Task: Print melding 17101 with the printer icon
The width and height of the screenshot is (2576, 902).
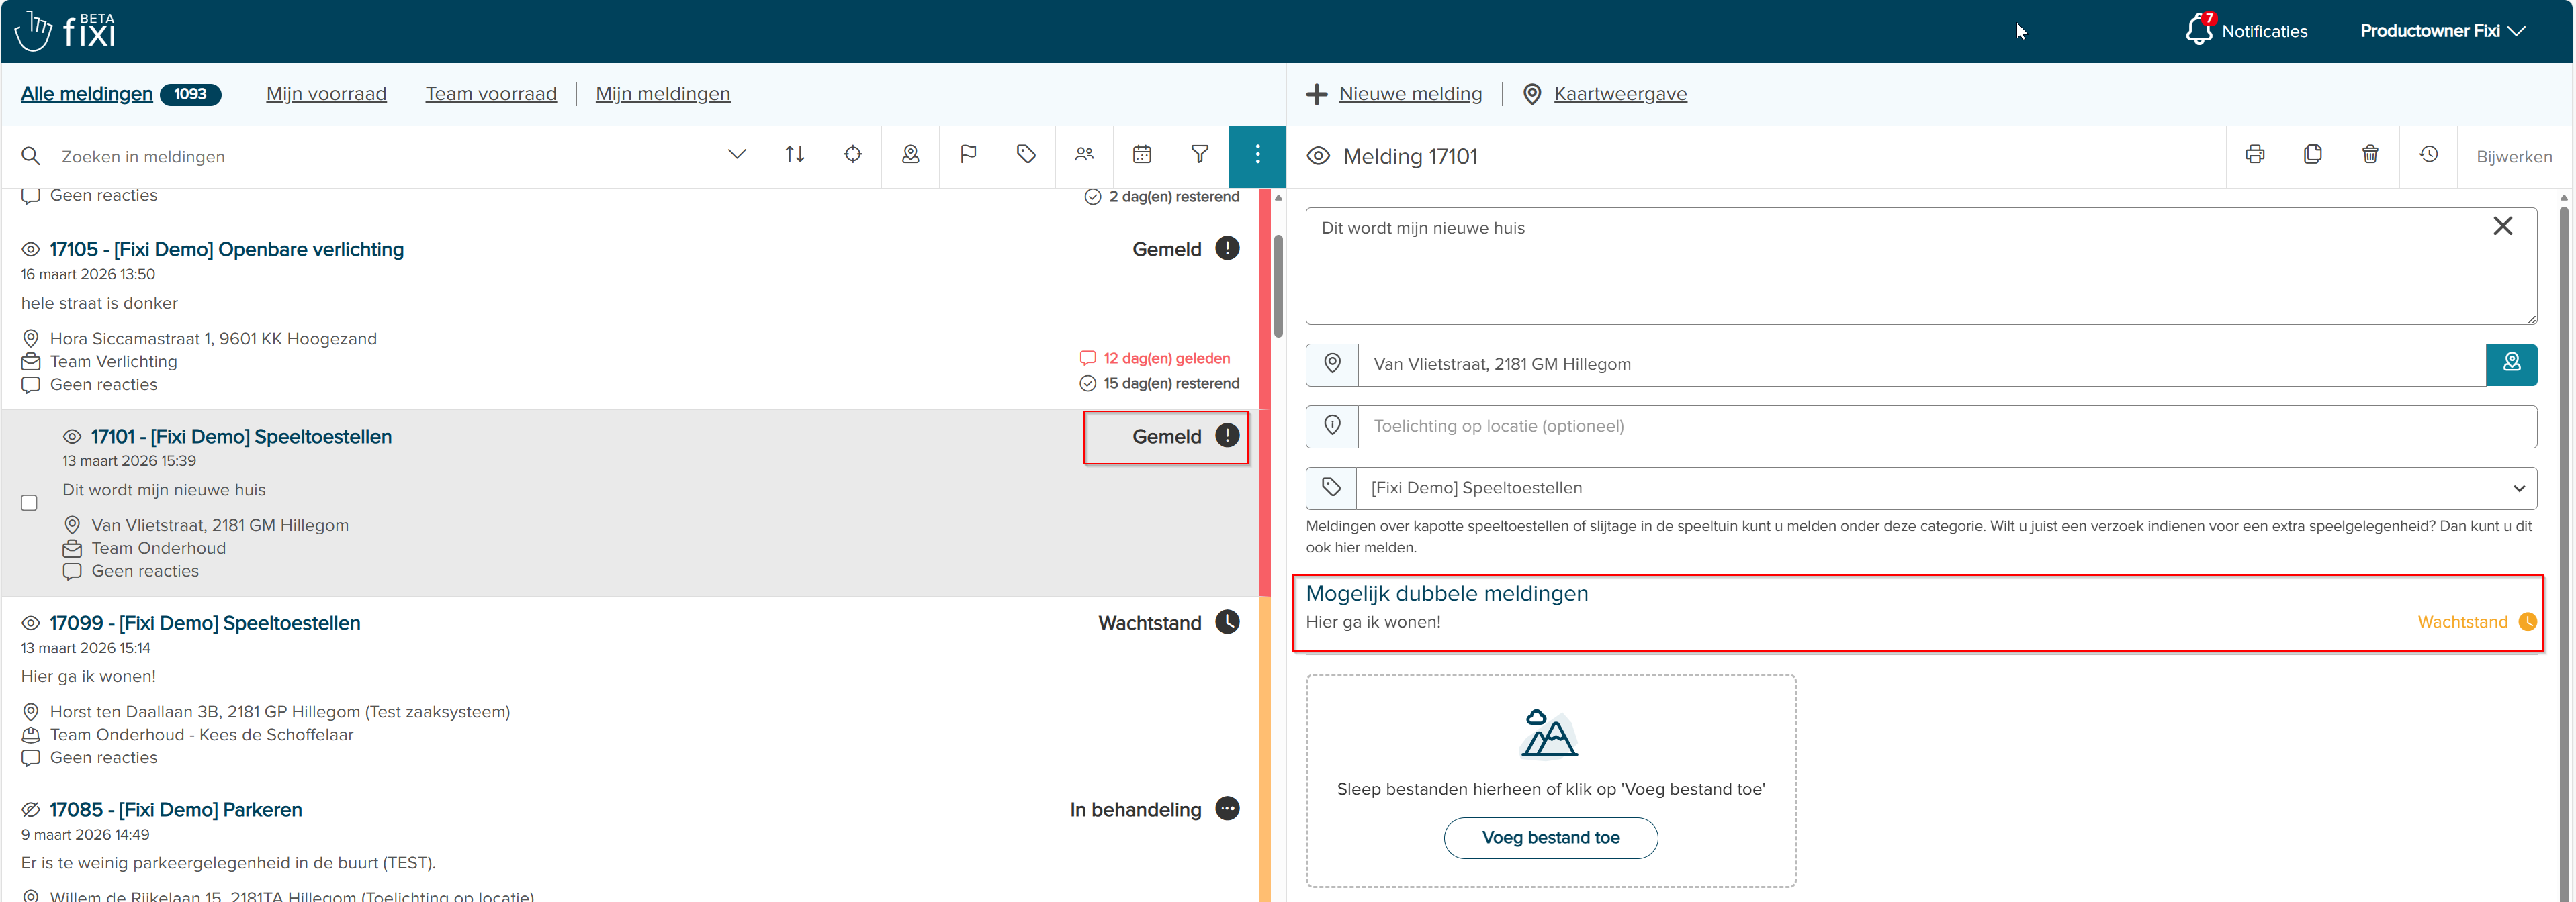Action: [x=2254, y=155]
